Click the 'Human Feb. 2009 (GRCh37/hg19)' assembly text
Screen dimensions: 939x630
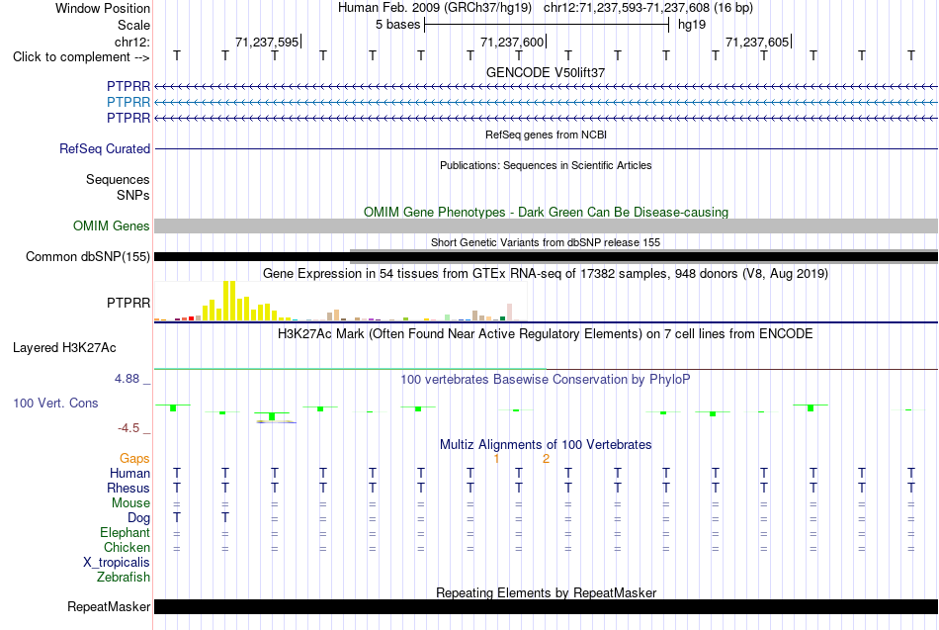(435, 8)
